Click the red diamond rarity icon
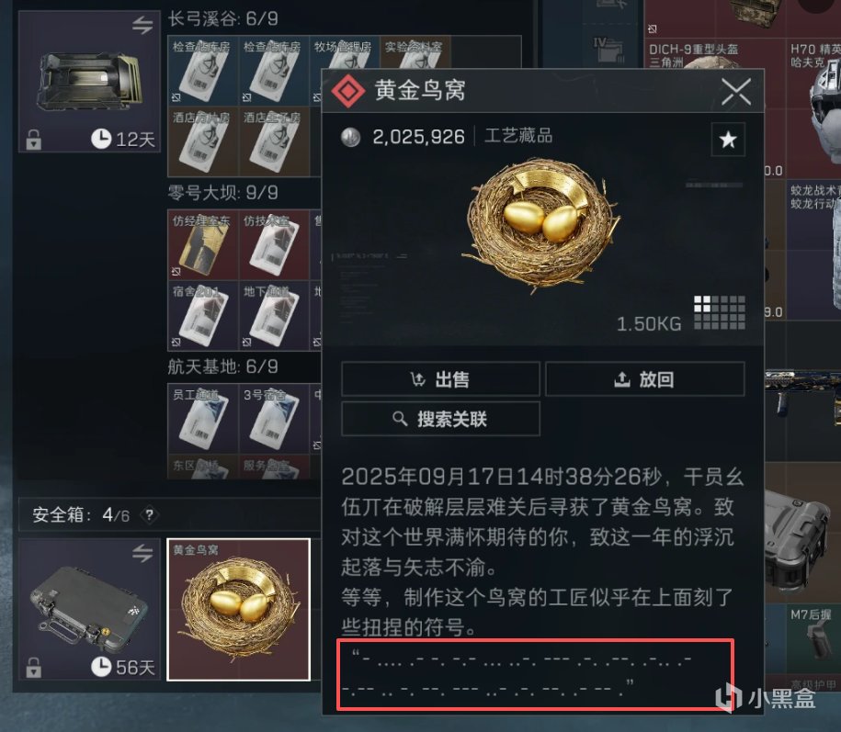Image resolution: width=841 pixels, height=732 pixels. (348, 91)
